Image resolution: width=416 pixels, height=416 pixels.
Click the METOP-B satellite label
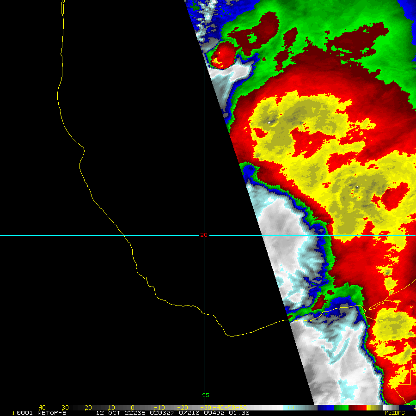click(x=52, y=413)
